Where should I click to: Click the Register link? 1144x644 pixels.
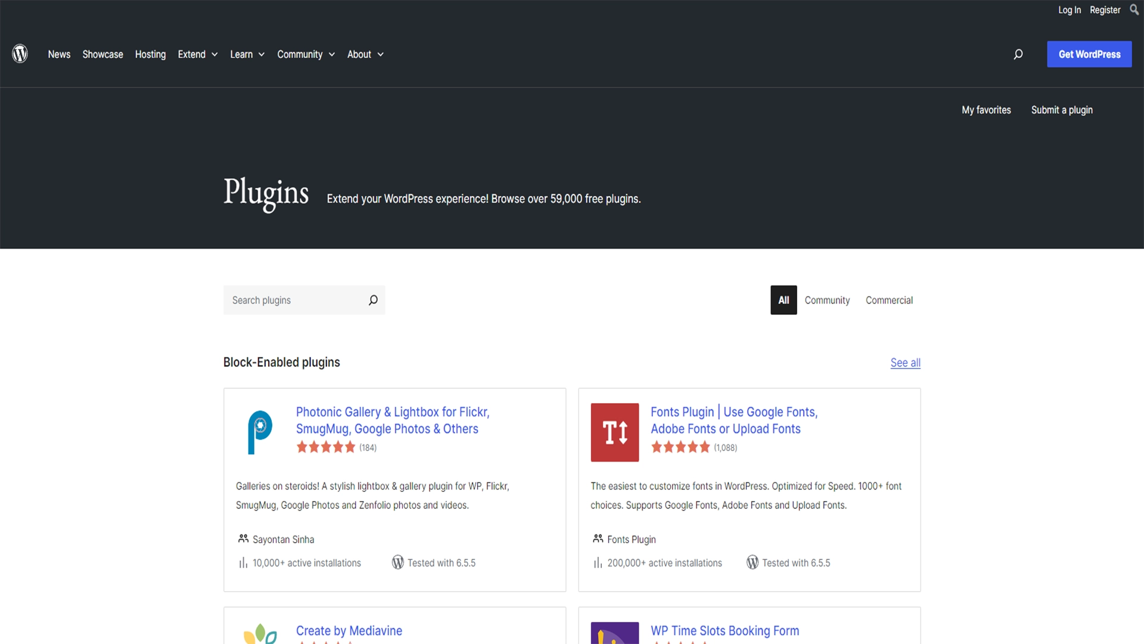coord(1105,10)
